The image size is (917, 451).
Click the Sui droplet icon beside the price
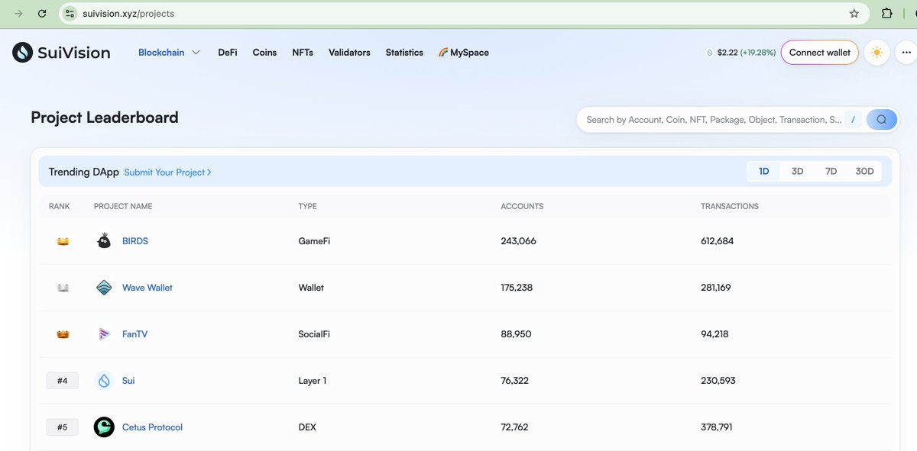coord(709,52)
